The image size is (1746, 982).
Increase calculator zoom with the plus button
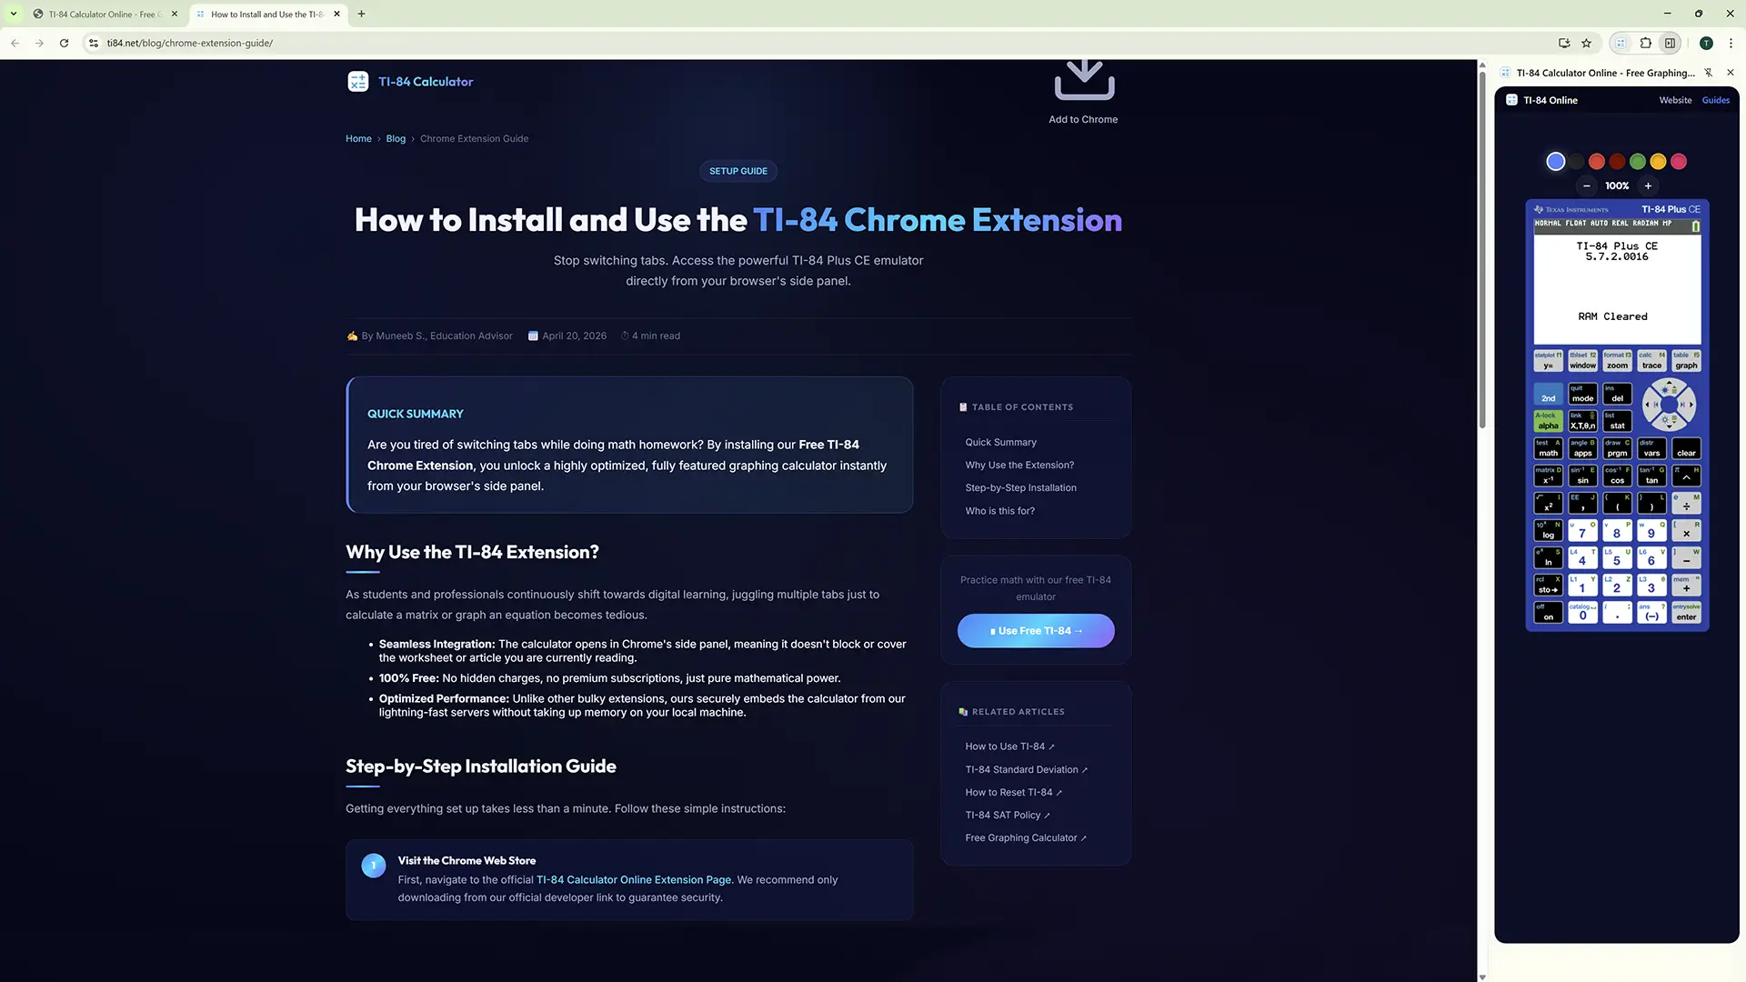tap(1648, 186)
